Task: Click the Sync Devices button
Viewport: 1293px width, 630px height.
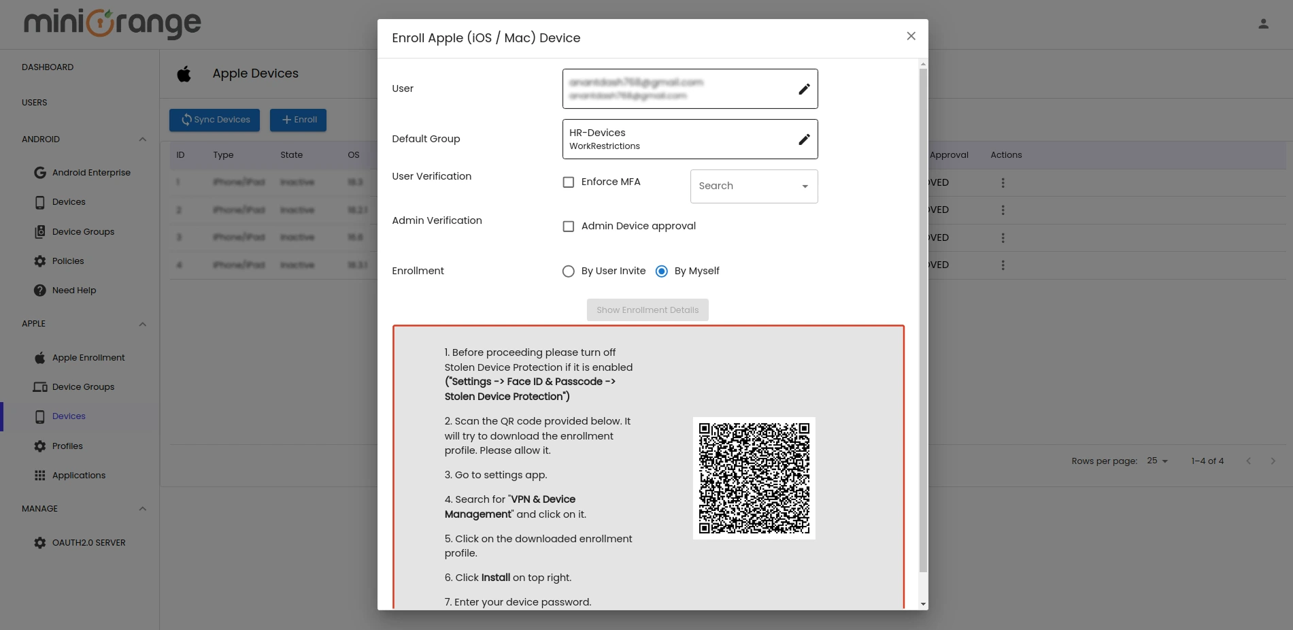Action: pos(214,120)
